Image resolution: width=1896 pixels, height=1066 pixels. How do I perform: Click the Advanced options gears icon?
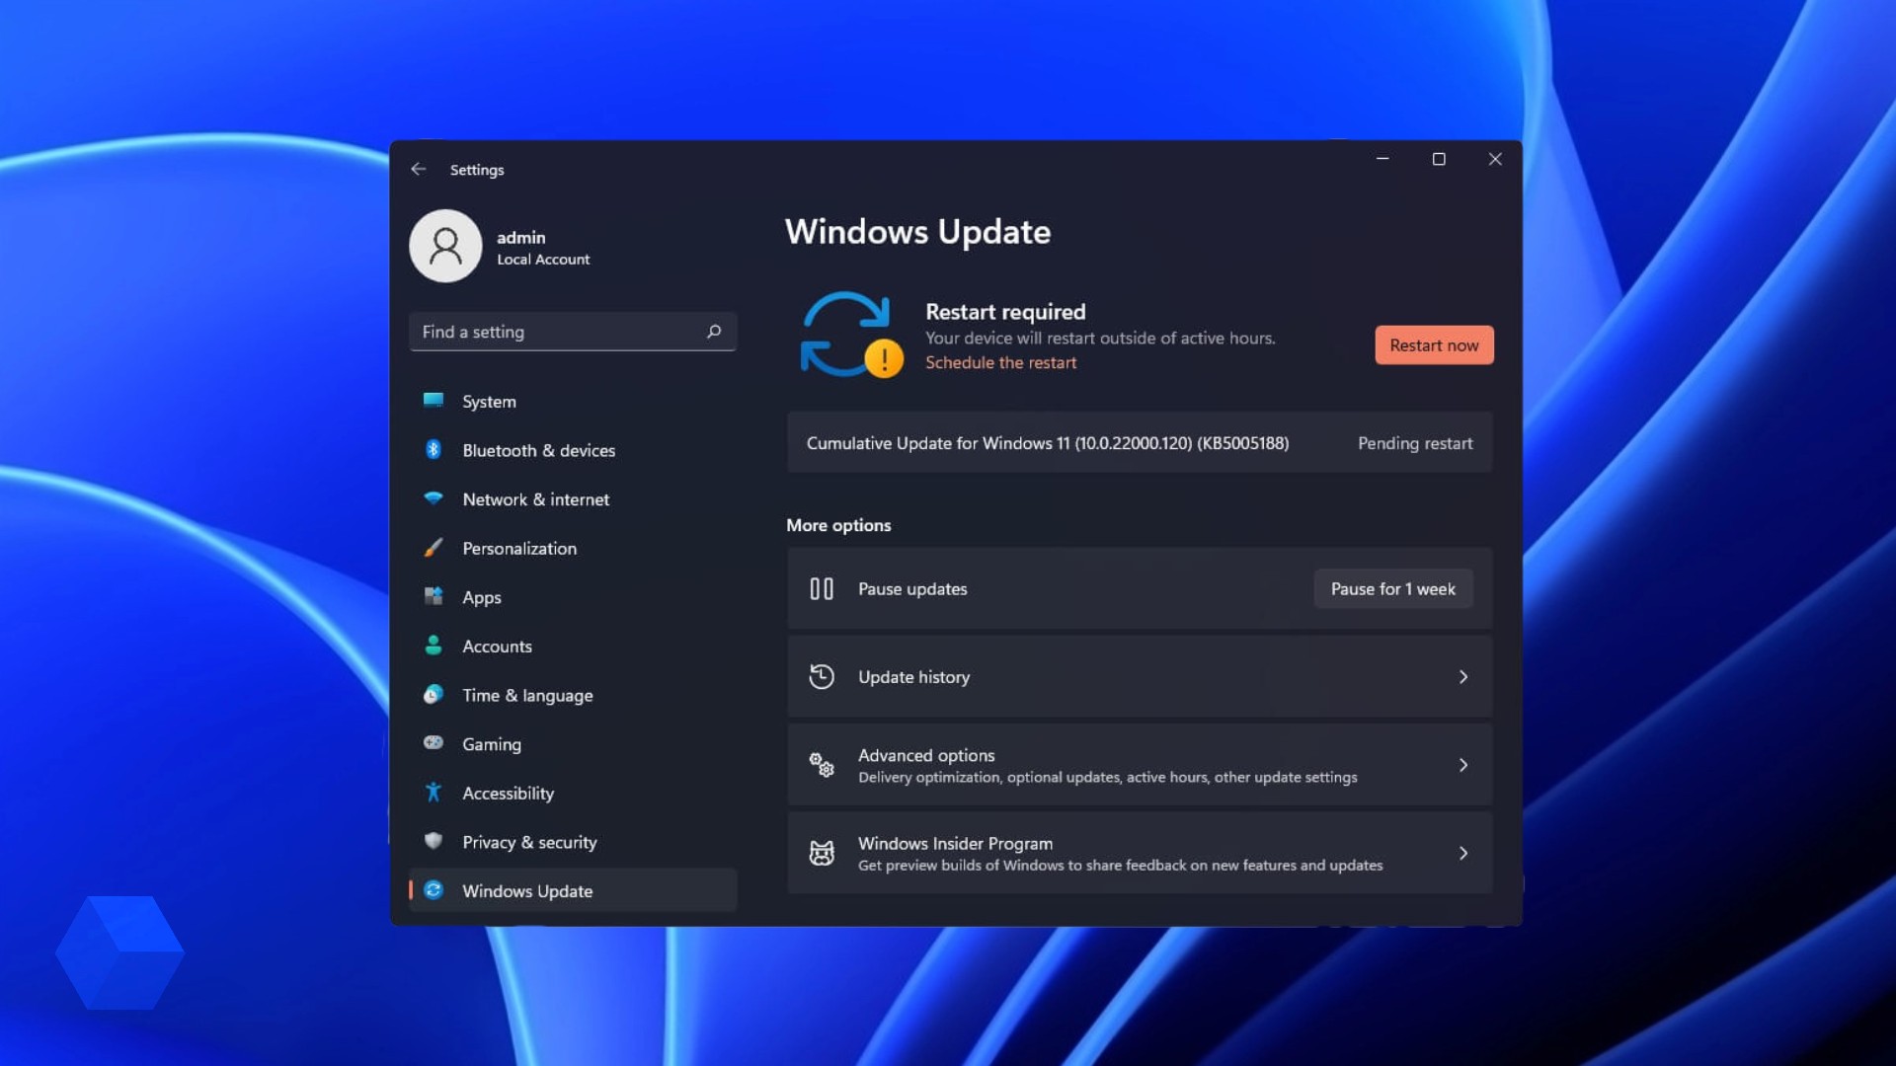click(822, 765)
